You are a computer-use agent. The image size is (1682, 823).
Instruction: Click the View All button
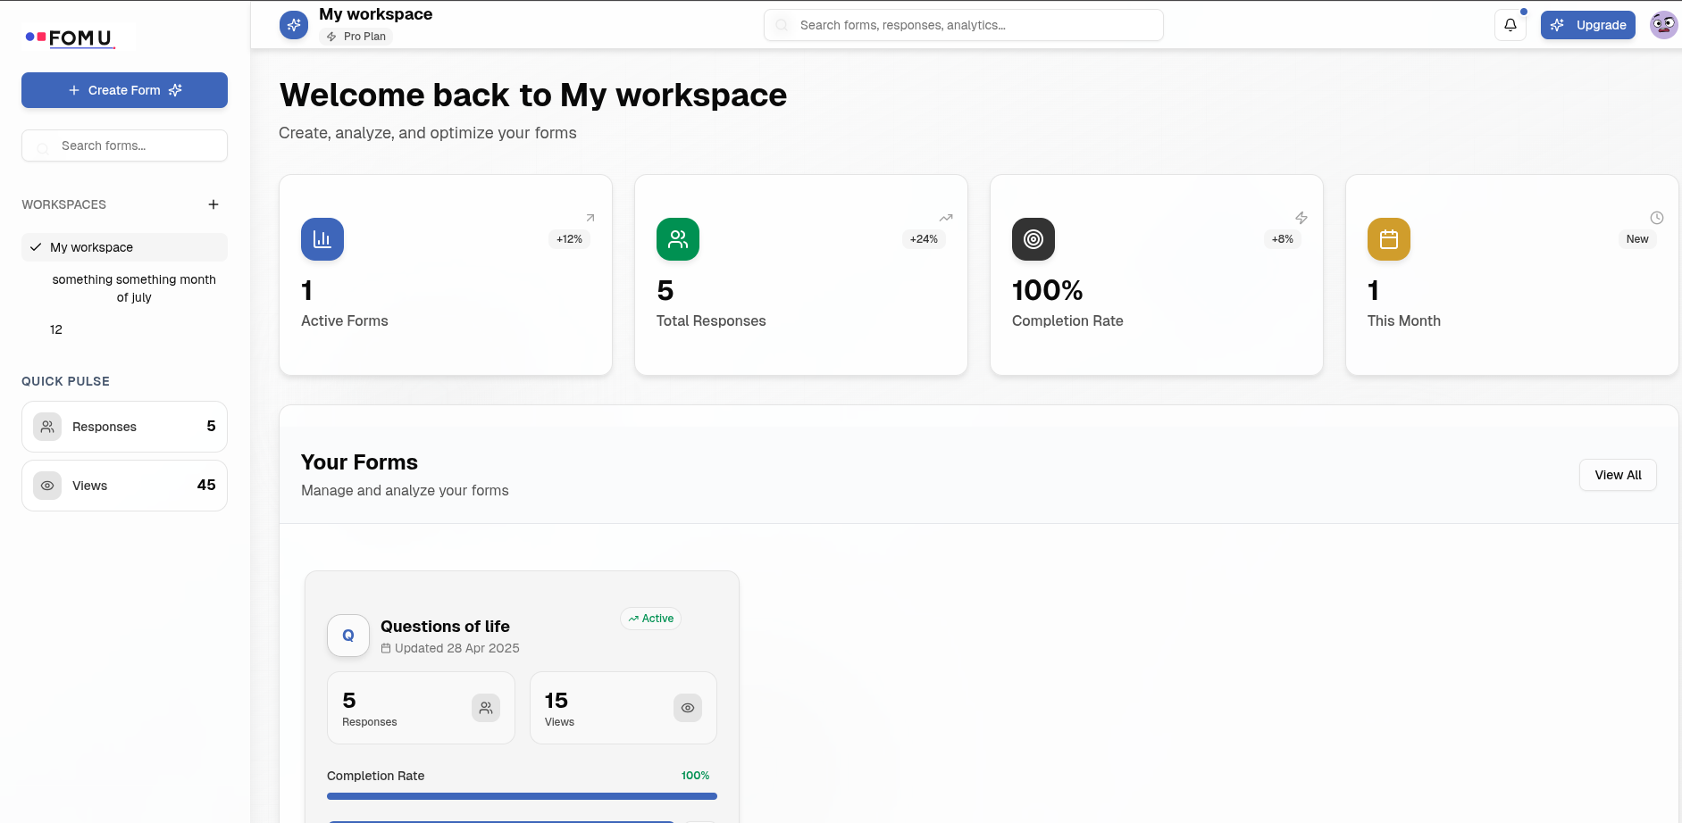tap(1618, 475)
